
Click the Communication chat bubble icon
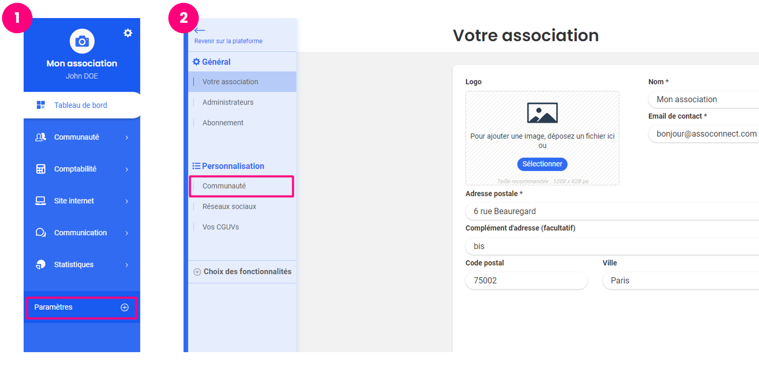[40, 233]
